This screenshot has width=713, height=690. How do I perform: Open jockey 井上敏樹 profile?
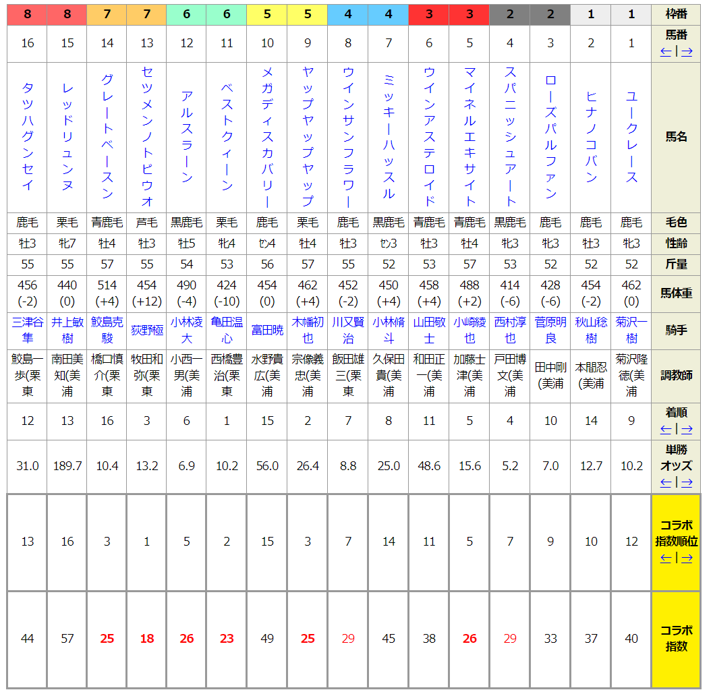pos(67,330)
